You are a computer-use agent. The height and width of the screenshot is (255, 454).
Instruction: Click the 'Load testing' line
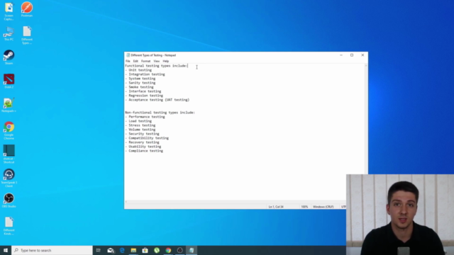(x=138, y=121)
